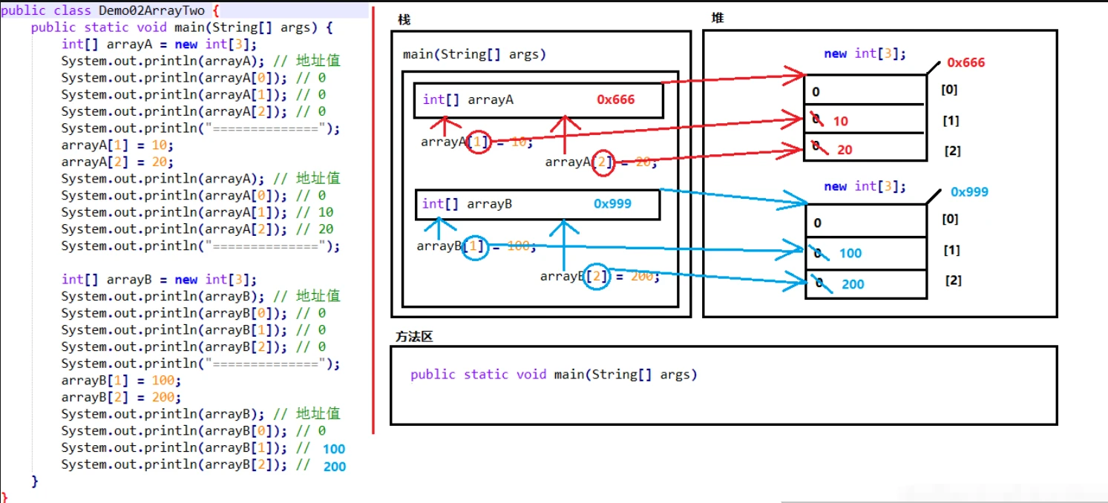Click 'arrayB[2] = 200;' in the stack diagram
This screenshot has height=503, width=1108.
[x=600, y=276]
